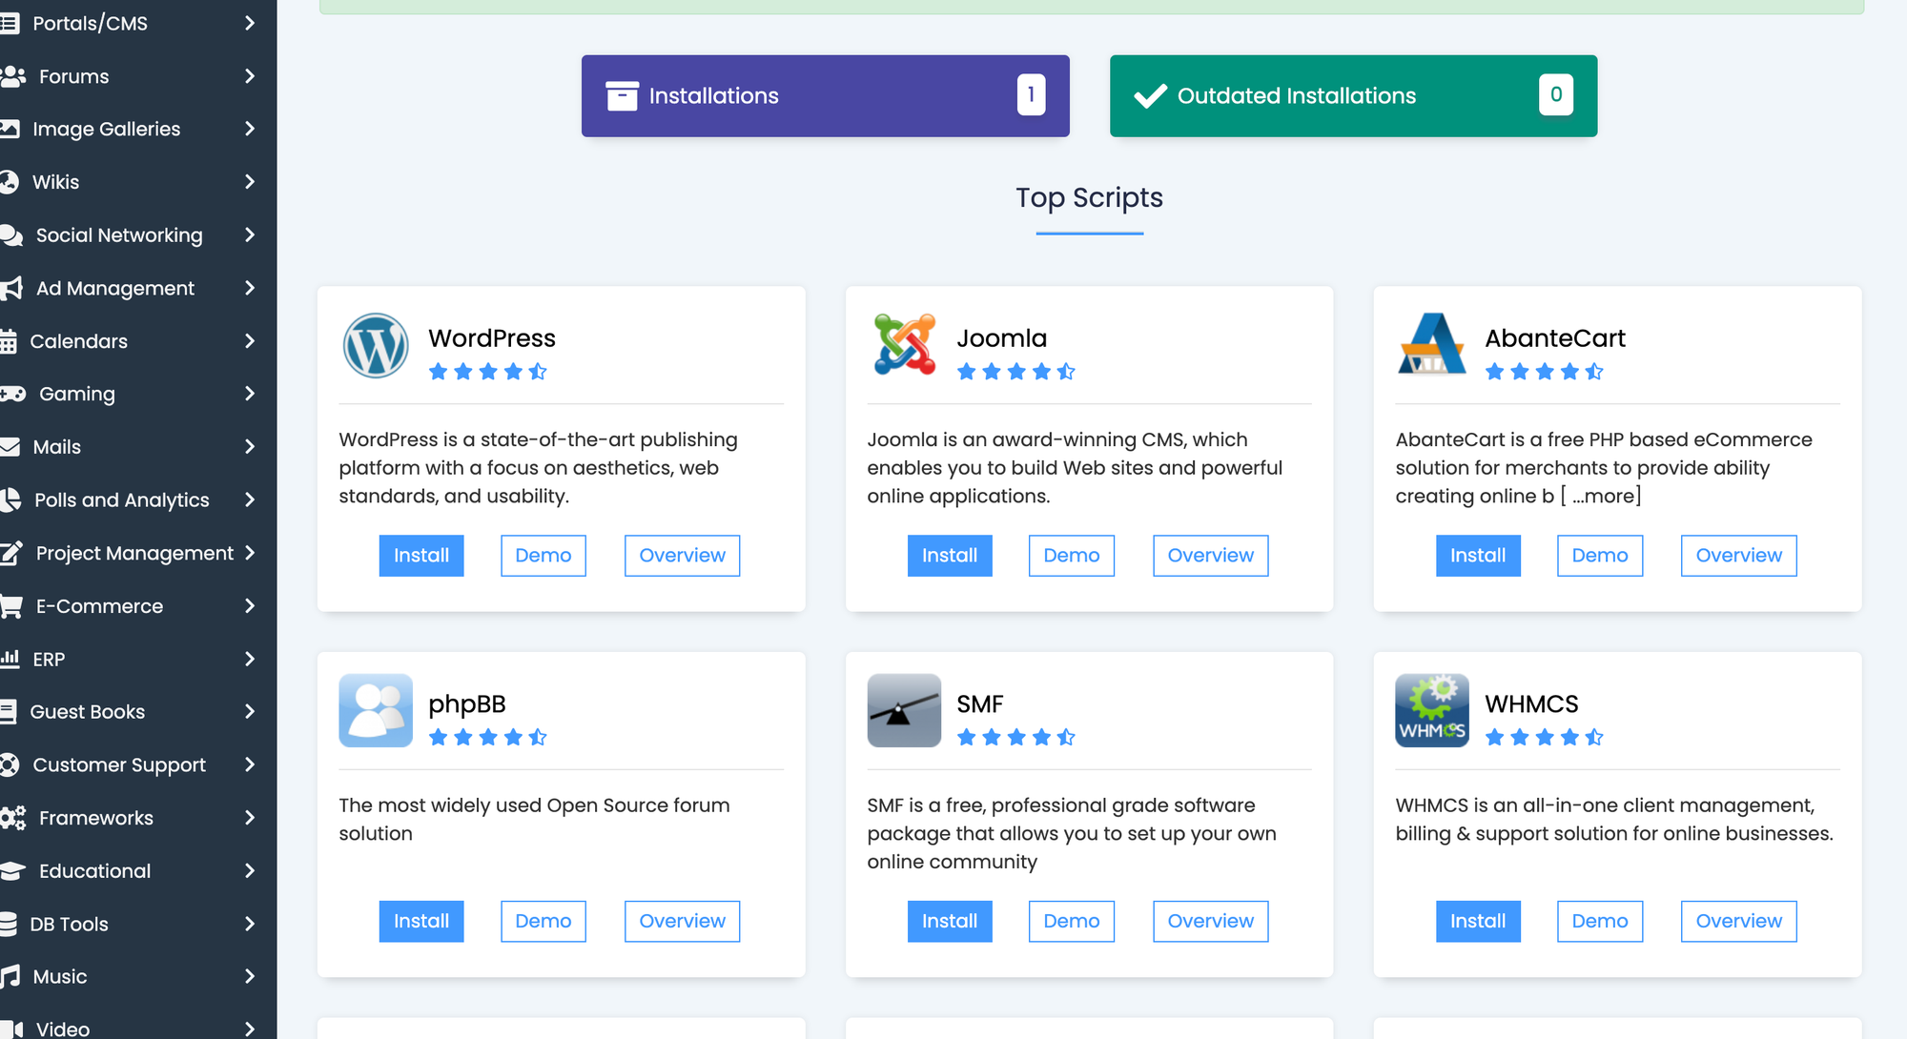The width and height of the screenshot is (1907, 1039).
Task: Expand the Forums category chevron
Action: pos(250,76)
